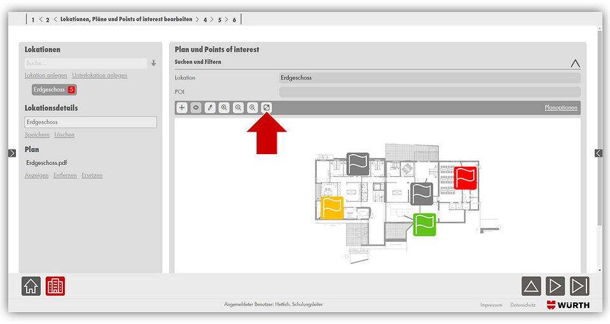Image resolution: width=610 pixels, height=324 pixels.
Task: Open the Impressum link
Action: tap(491, 305)
